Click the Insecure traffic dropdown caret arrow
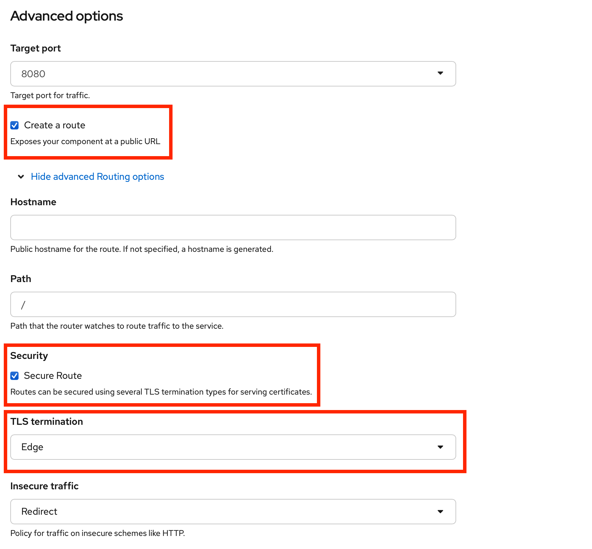 click(x=441, y=512)
